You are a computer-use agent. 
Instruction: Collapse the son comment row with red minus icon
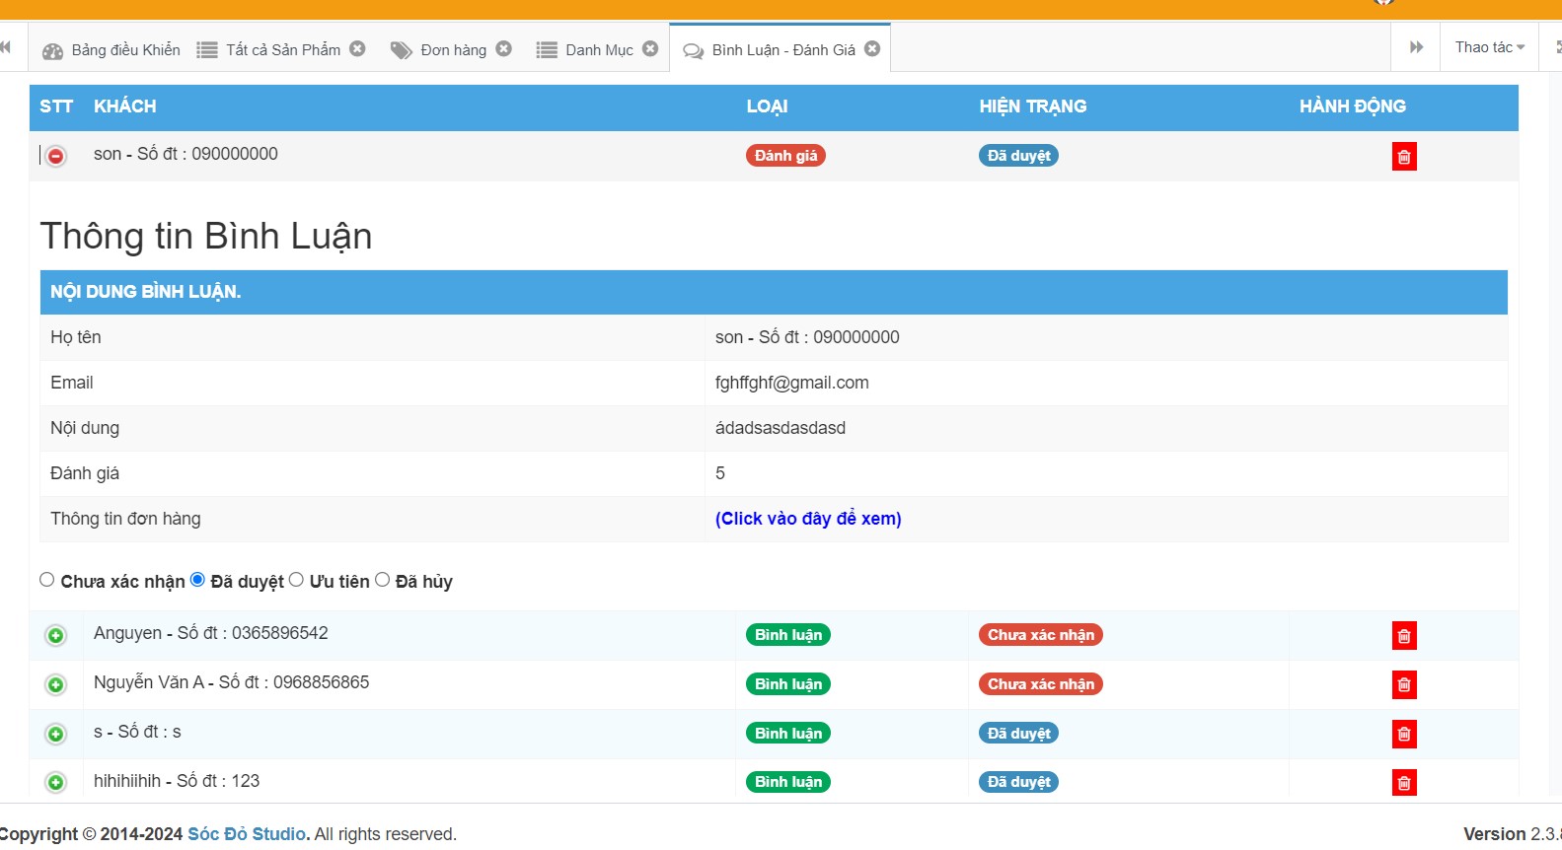56,156
